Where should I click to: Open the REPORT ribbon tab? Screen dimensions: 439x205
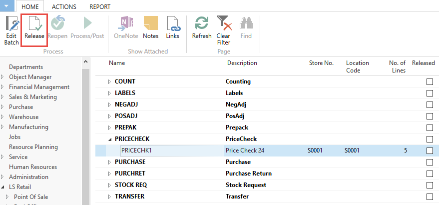tap(100, 7)
